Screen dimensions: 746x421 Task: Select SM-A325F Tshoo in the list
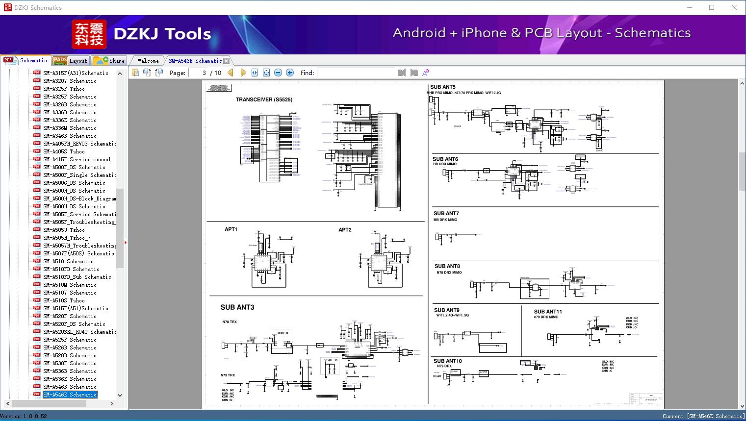[64, 89]
